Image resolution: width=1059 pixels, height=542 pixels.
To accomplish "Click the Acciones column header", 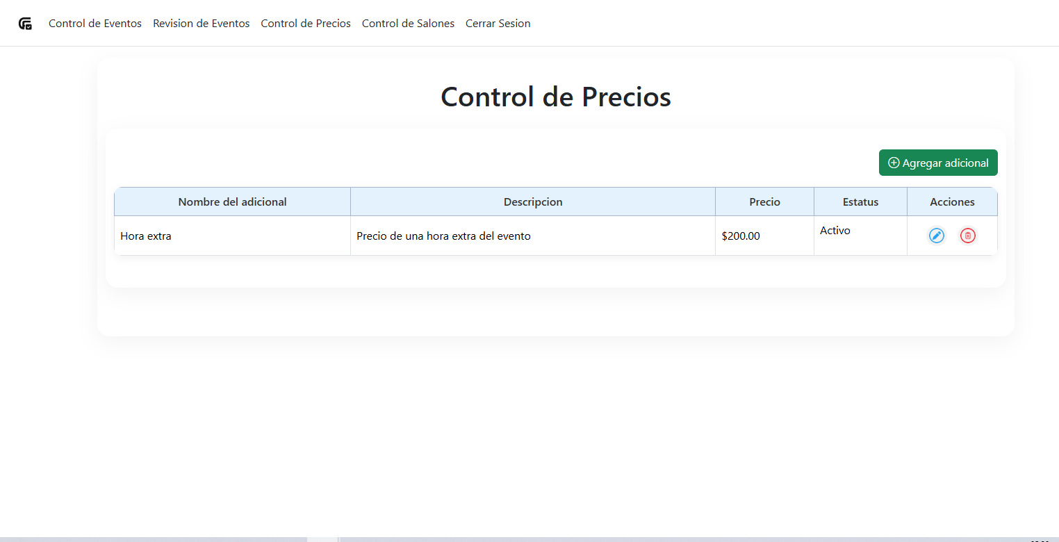I will click(952, 202).
